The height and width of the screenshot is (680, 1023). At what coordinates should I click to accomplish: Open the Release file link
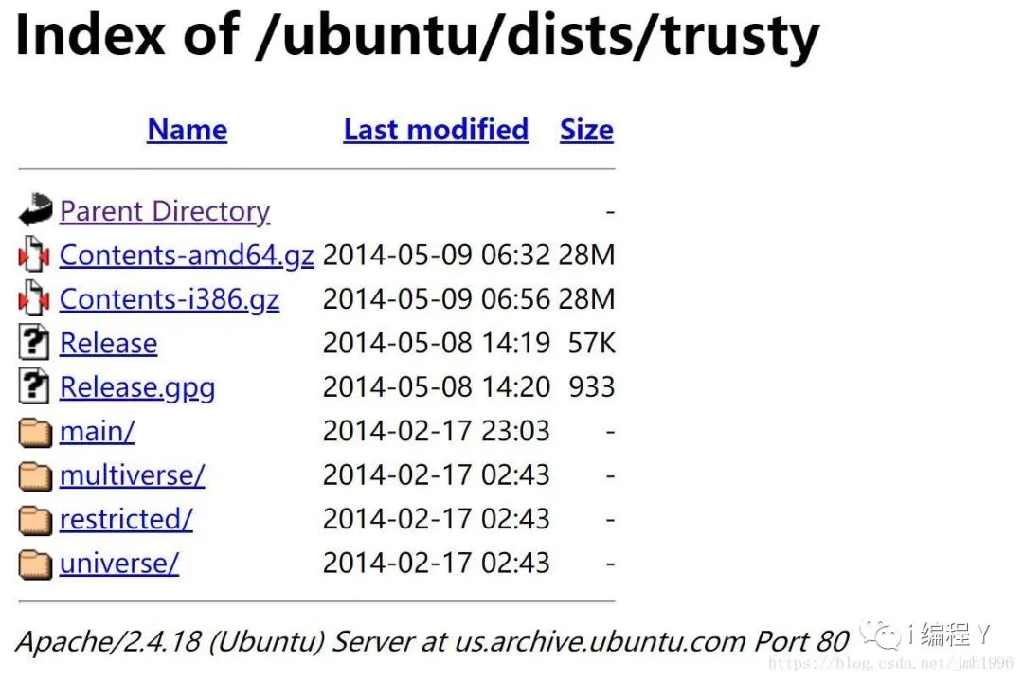click(108, 343)
